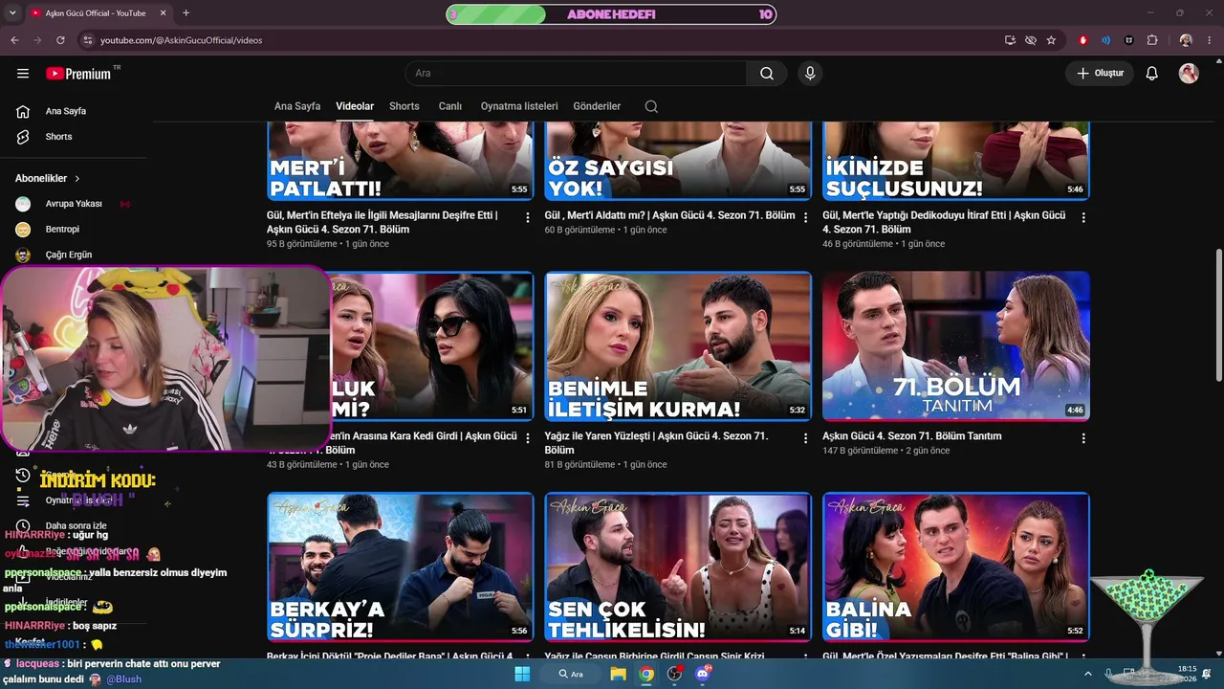Play the 'MERT'İ PATLATTI!' thumbnail
The image size is (1224, 689).
coord(400,161)
